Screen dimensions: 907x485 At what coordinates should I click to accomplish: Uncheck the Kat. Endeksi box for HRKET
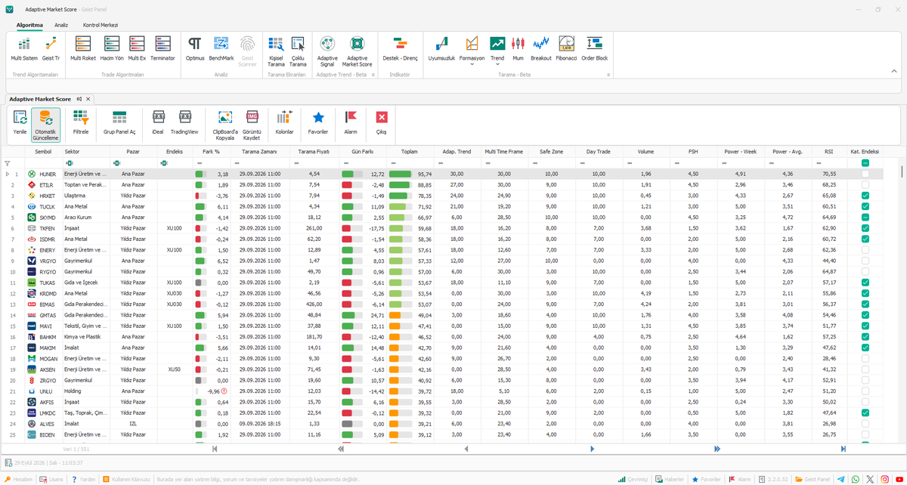tap(865, 196)
